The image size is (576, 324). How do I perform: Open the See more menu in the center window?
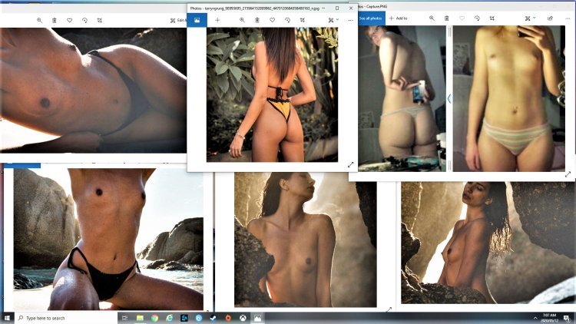(x=351, y=20)
